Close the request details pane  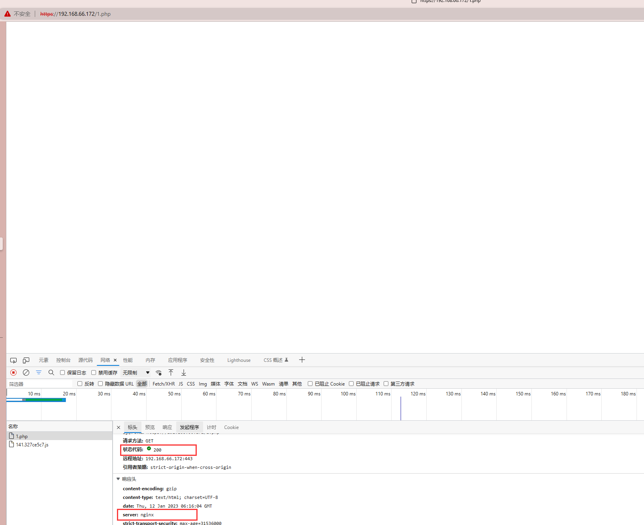[x=119, y=427]
